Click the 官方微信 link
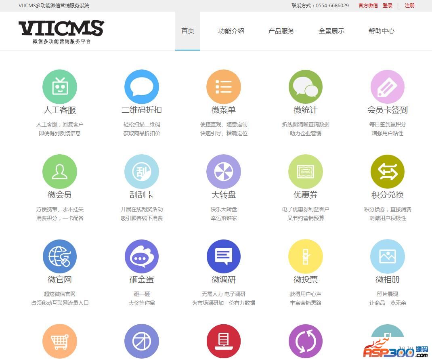432x359 pixels. coord(368,6)
